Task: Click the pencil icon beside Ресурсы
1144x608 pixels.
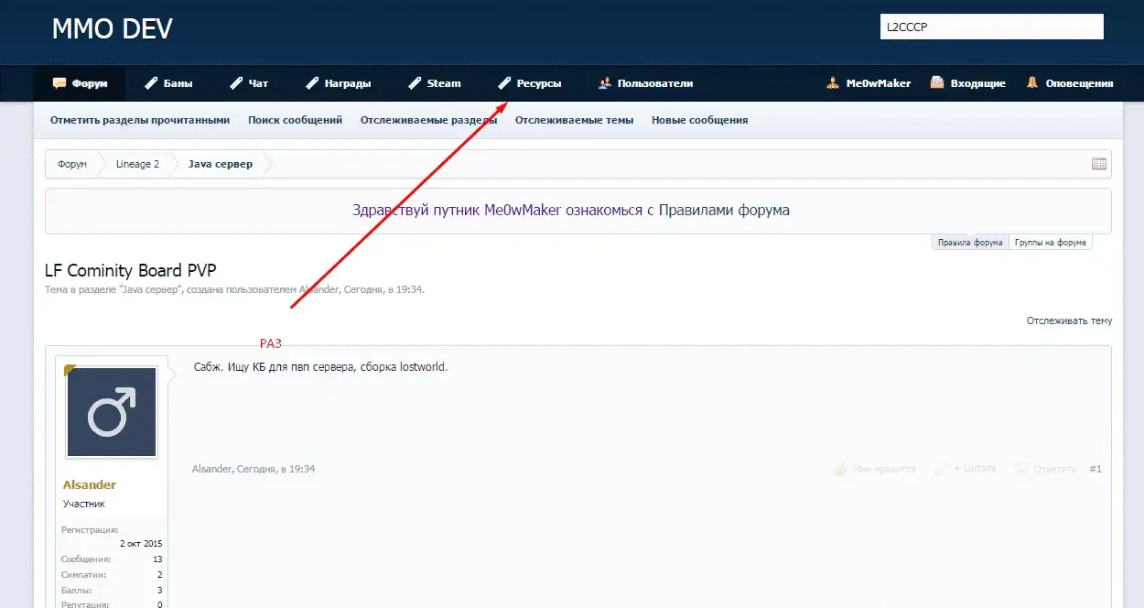Action: [504, 83]
